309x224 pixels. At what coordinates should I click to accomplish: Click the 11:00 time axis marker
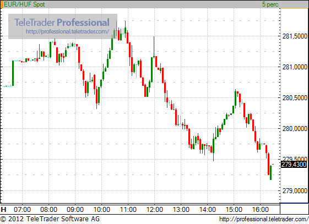[x=128, y=210]
